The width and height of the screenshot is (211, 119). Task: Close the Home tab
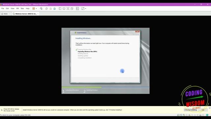point(10,14)
